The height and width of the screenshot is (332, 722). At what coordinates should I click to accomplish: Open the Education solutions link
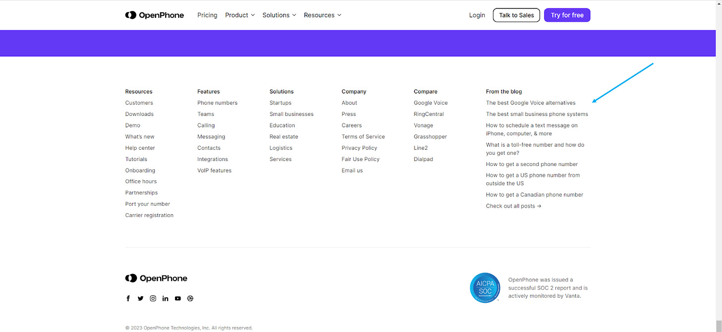click(x=282, y=125)
